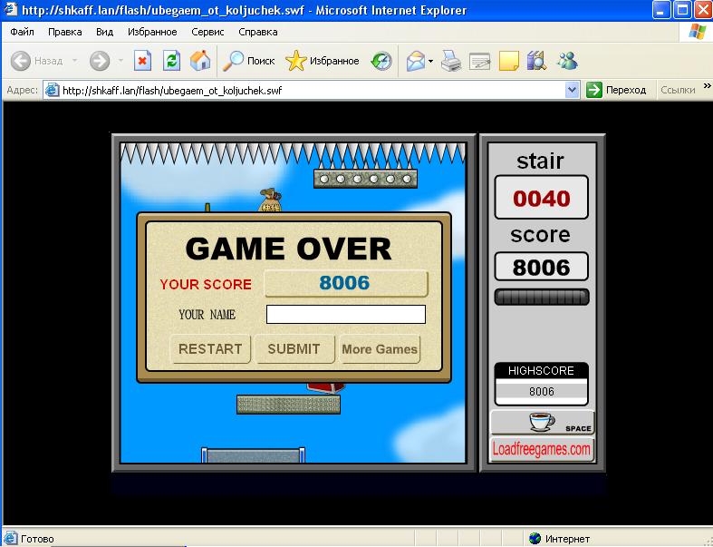713x547 pixels.
Task: Click the page icon in address bar
Action: [53, 90]
